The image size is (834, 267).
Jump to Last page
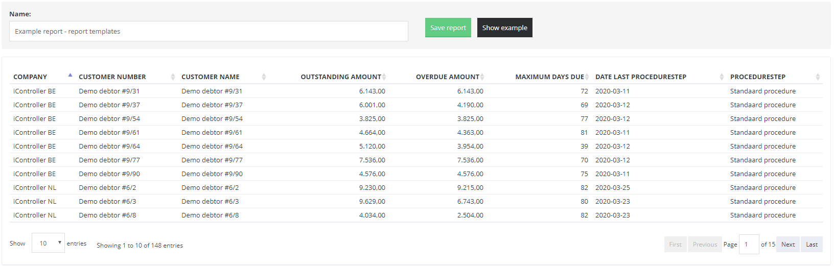click(x=812, y=245)
